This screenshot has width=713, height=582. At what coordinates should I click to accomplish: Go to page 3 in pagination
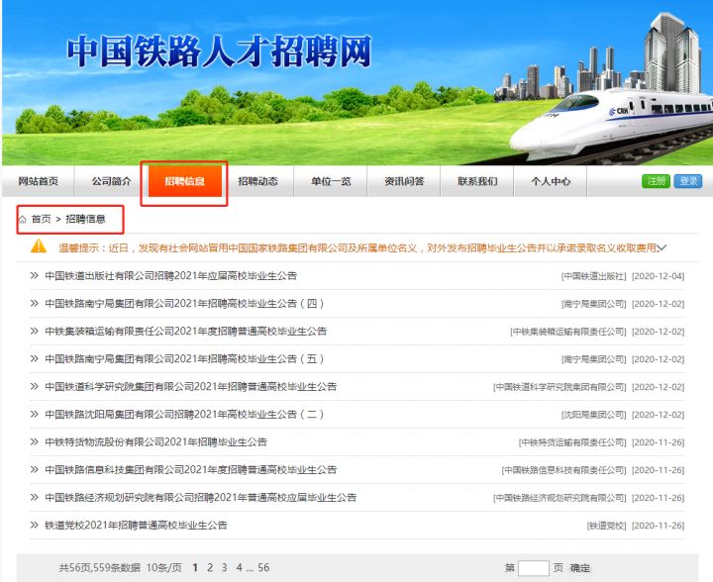[x=224, y=567]
